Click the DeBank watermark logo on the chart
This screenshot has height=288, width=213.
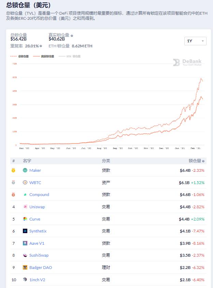[x=187, y=63]
